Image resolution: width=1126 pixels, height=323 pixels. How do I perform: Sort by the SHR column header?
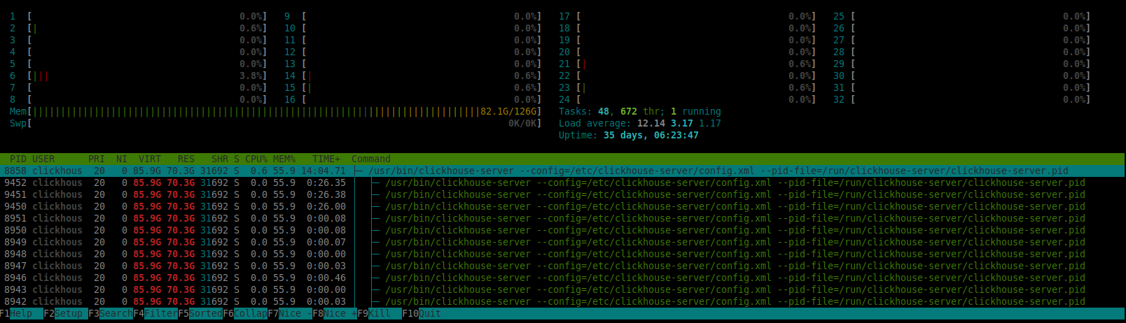(220, 159)
